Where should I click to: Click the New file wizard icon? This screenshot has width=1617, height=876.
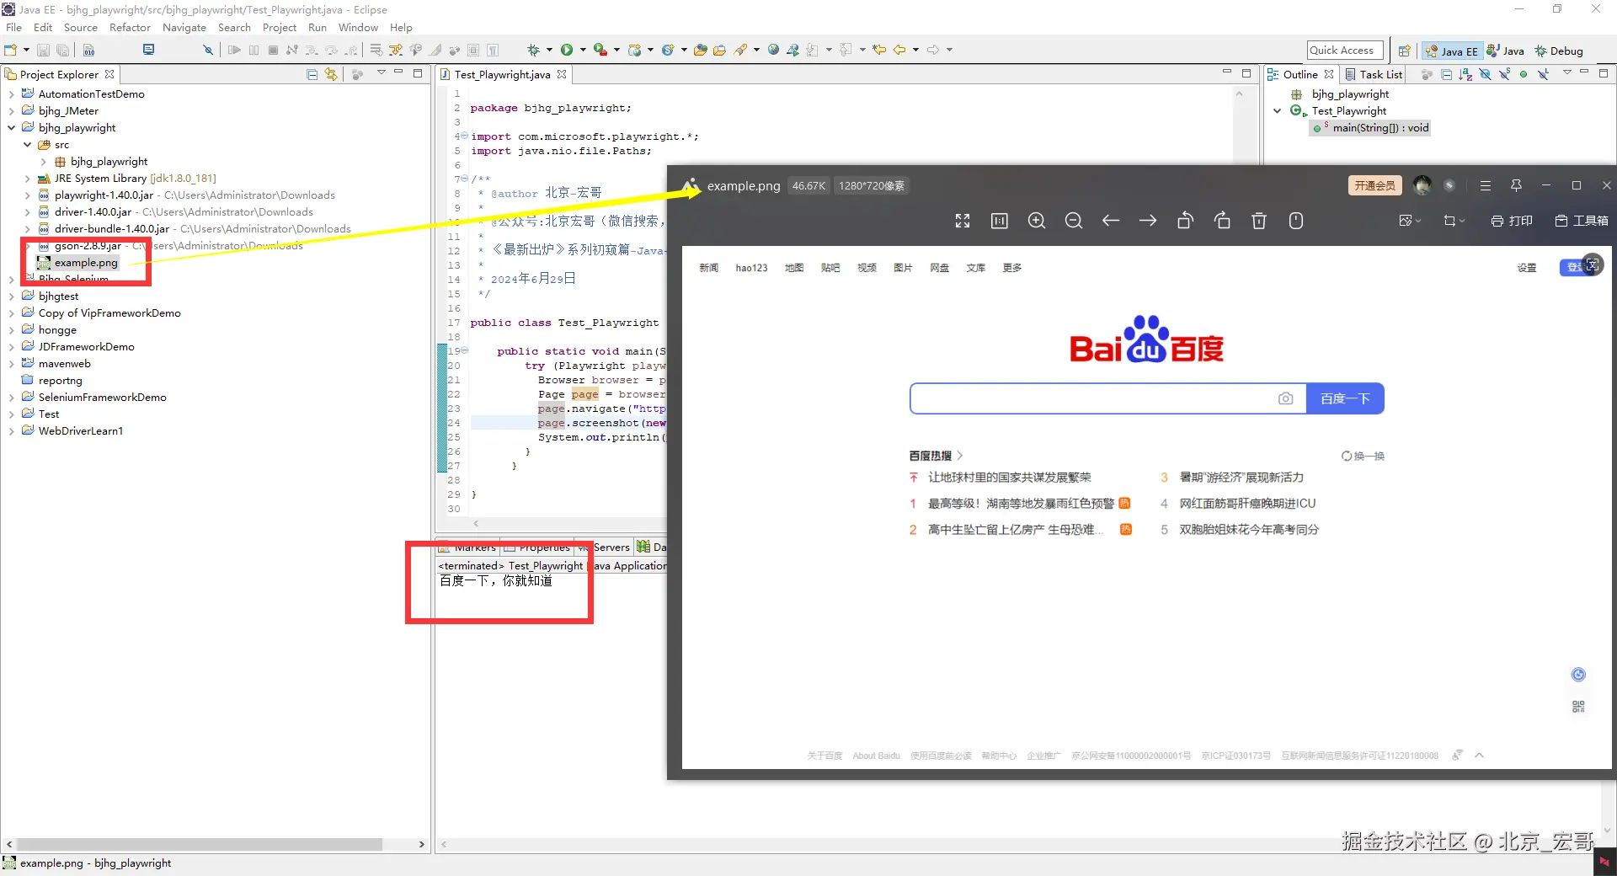point(11,51)
